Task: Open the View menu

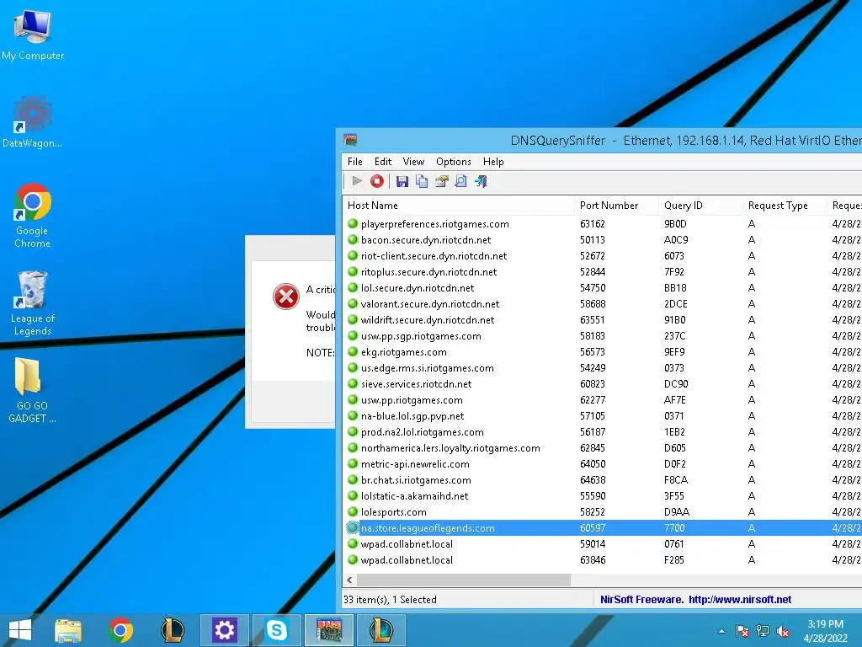Action: click(413, 161)
